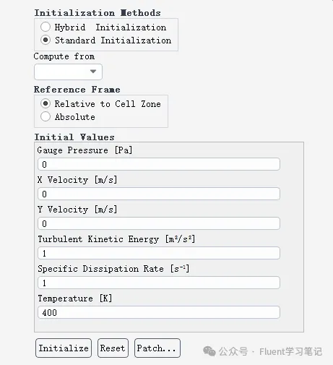Open the Patch... dialog
The image size is (333, 365).
157,348
